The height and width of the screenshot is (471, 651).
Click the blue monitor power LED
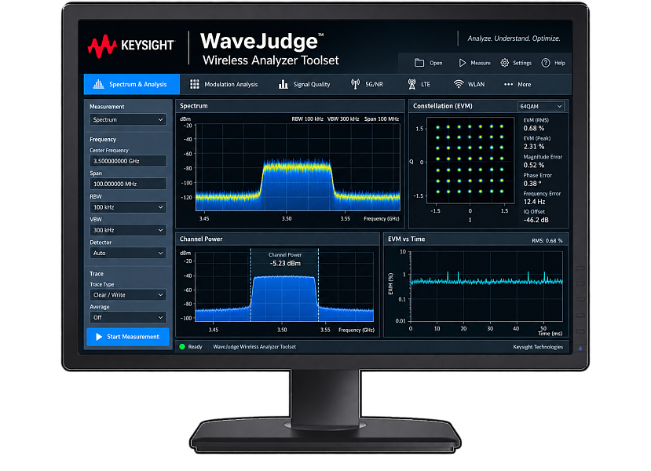(x=580, y=349)
